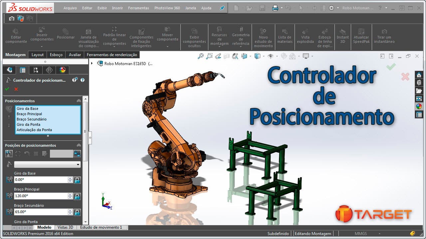The image size is (426, 239).
Task: Click the status bar tag icon
Action: click(412, 233)
